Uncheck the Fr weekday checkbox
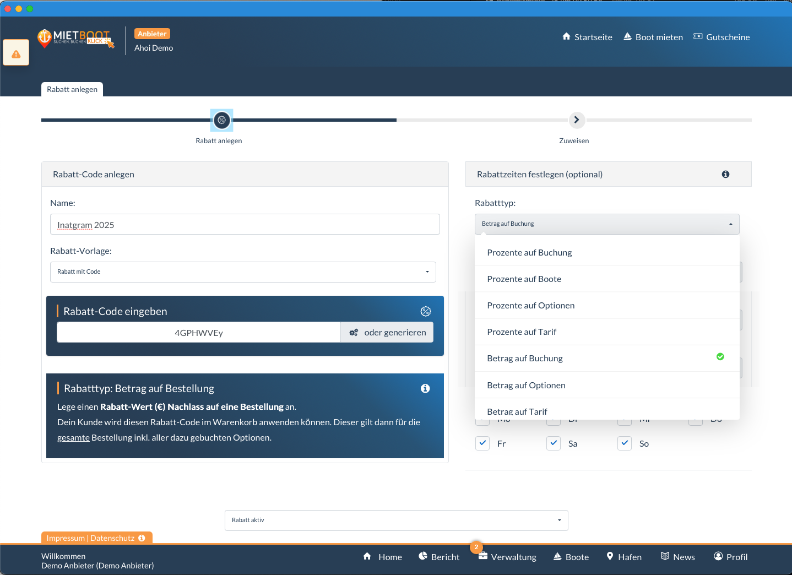This screenshot has width=792, height=575. (x=482, y=443)
